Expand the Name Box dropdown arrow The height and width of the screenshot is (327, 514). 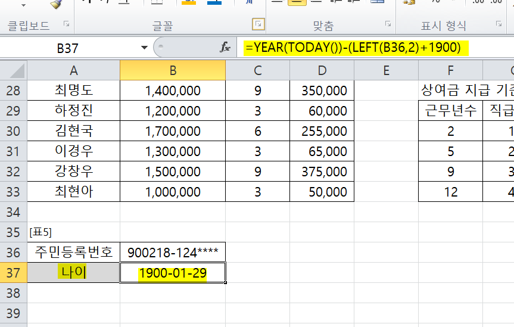point(144,48)
